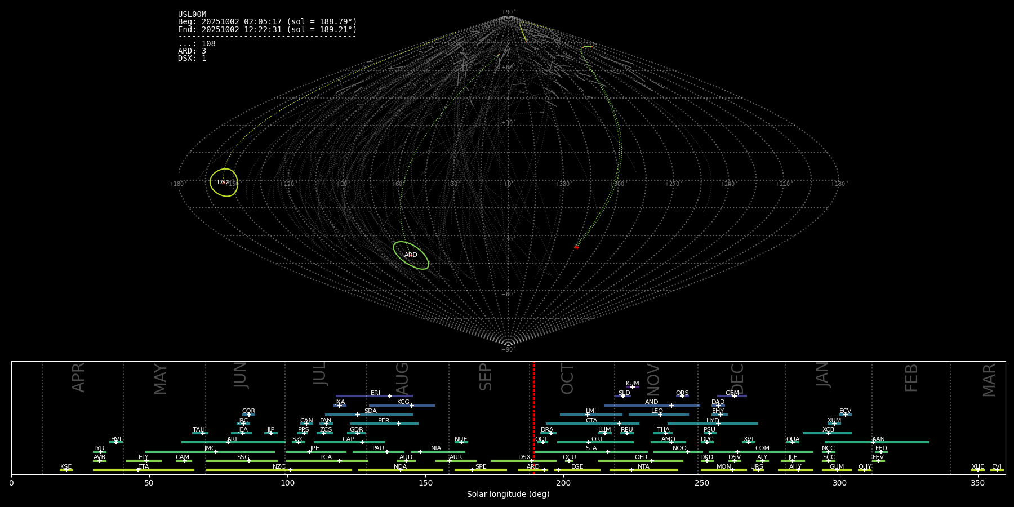Select the PER shower label in timeline
This screenshot has height=507, width=1014.
tap(384, 421)
